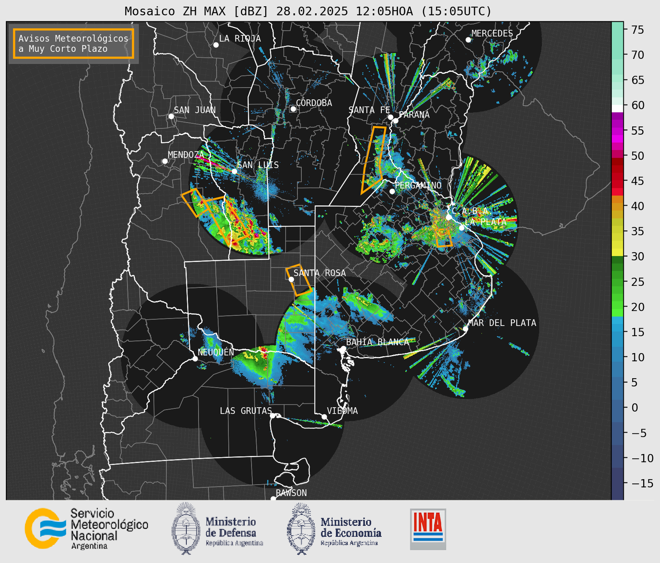Click the SANTA FE city marker dot

390,117
